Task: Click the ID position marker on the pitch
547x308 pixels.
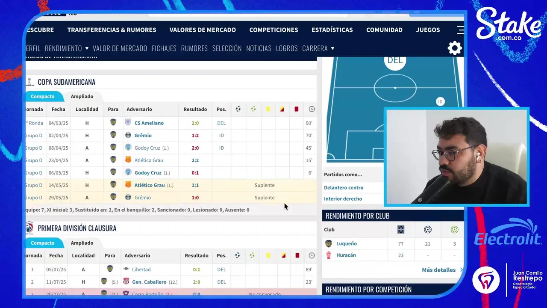Action: pyautogui.click(x=440, y=101)
